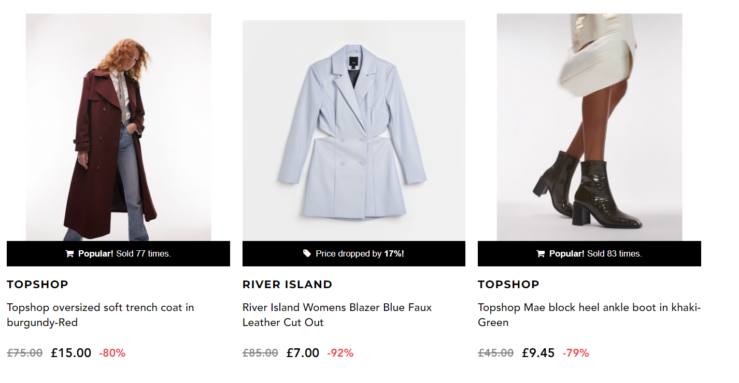The height and width of the screenshot is (383, 739).
Task: Click the -92% discount label
Action: tap(340, 353)
